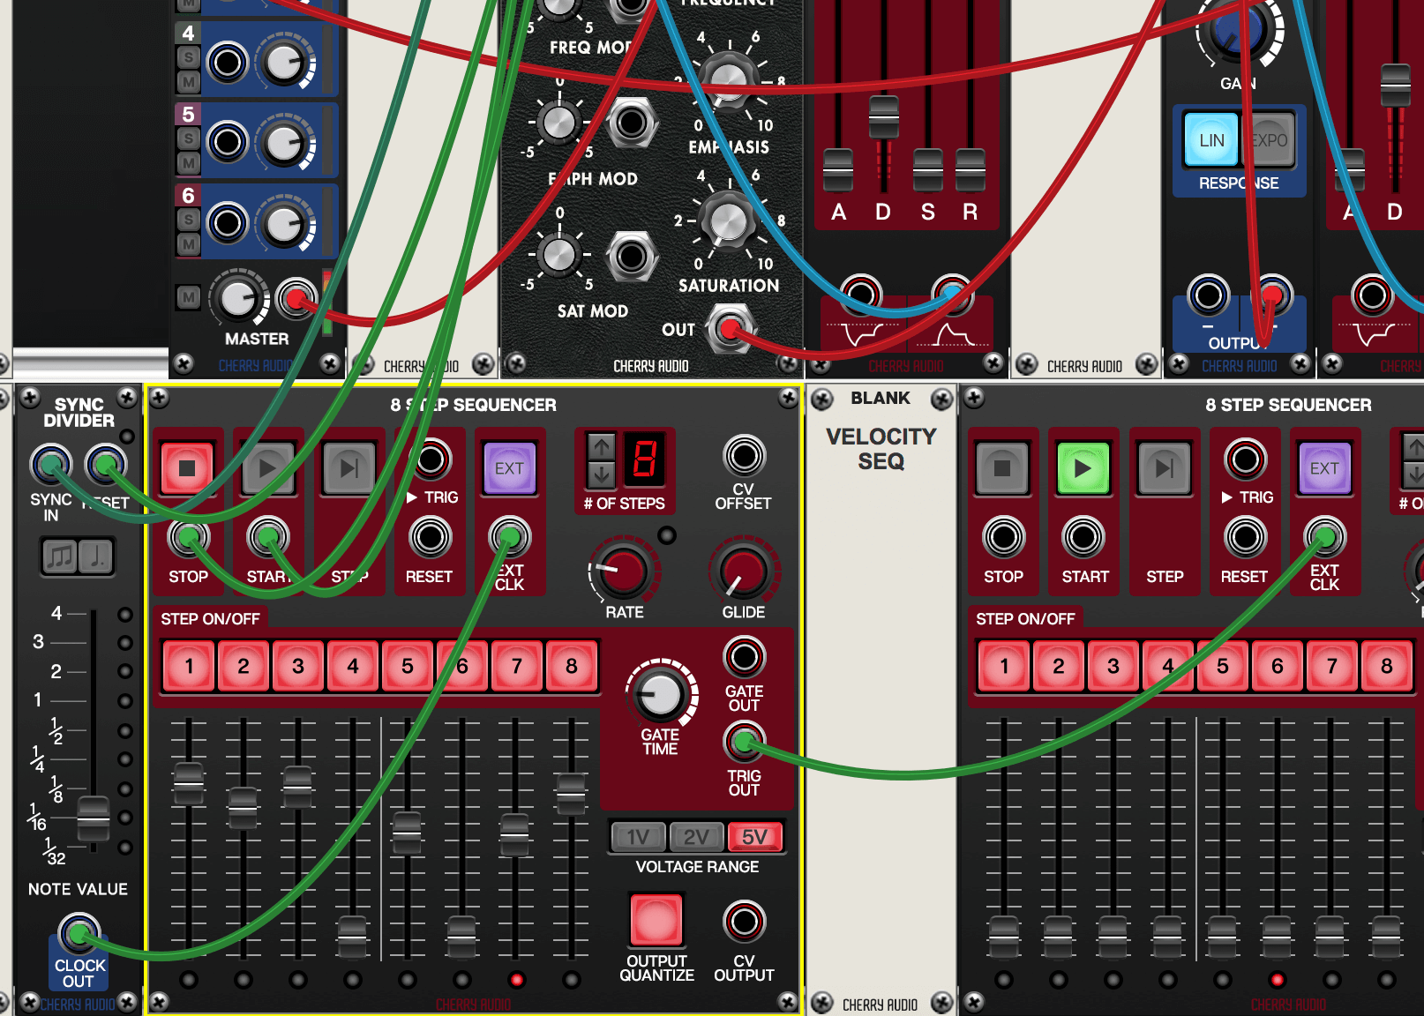Decrease number of steps with the down arrow

[x=602, y=474]
